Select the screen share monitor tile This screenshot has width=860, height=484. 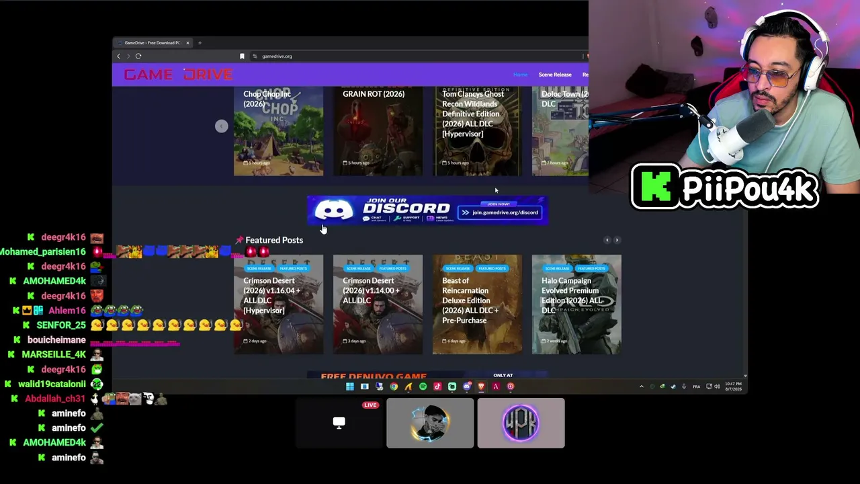(339, 422)
